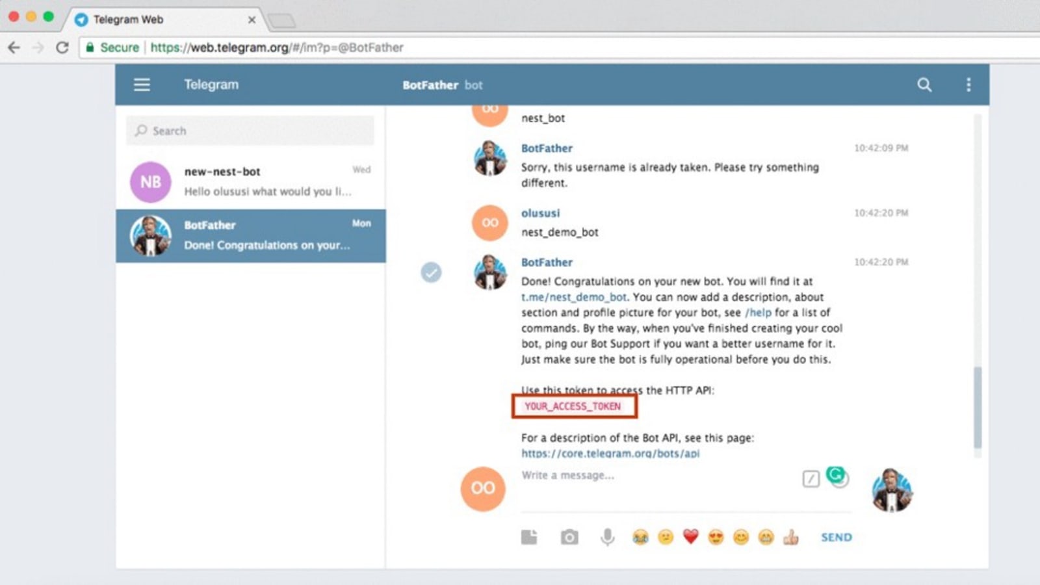1040x585 pixels.
Task: Close the Telegram Web tab
Action: coord(252,20)
